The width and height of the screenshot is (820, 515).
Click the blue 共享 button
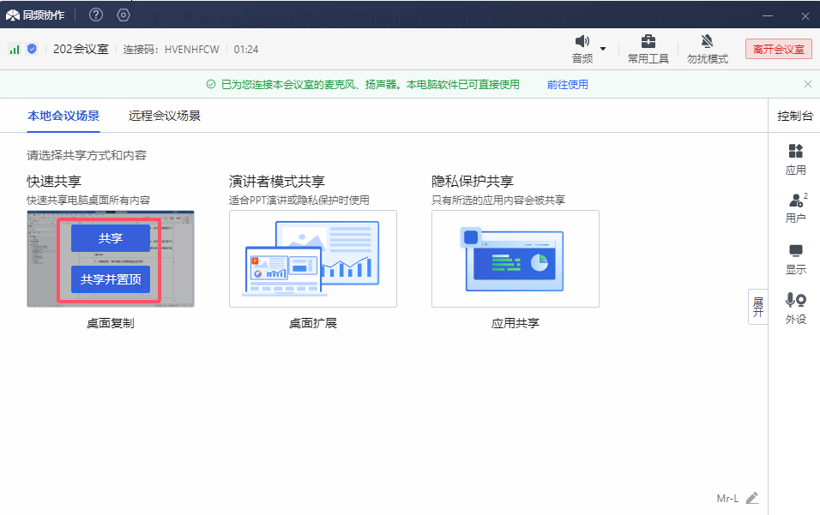point(111,238)
